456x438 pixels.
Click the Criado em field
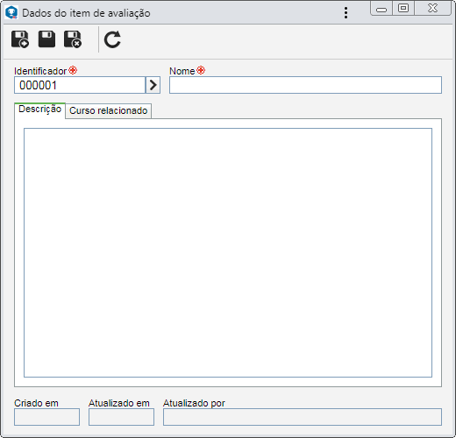[46, 417]
